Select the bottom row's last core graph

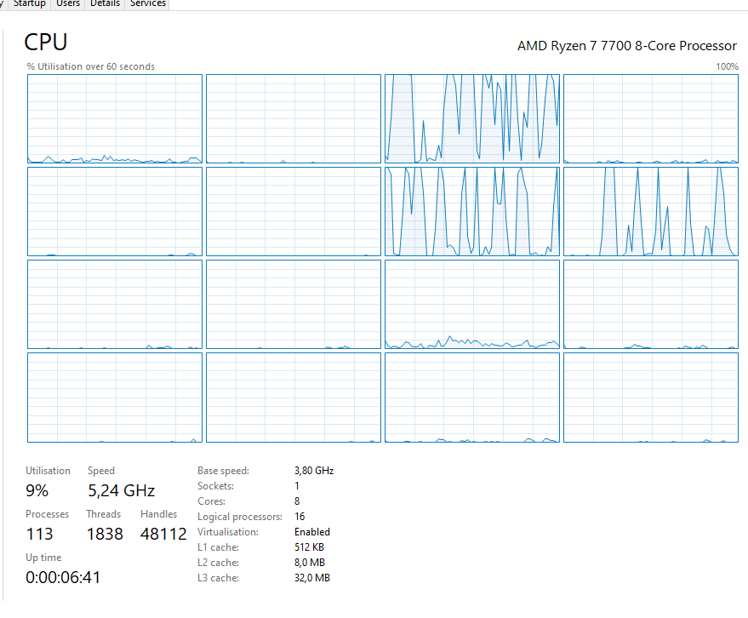(x=651, y=398)
